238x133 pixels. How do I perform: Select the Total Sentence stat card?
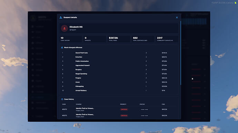coord(143,39)
